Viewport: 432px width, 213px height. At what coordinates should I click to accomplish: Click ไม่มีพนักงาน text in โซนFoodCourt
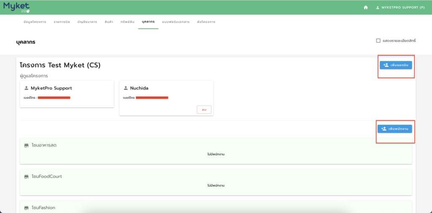(216, 186)
